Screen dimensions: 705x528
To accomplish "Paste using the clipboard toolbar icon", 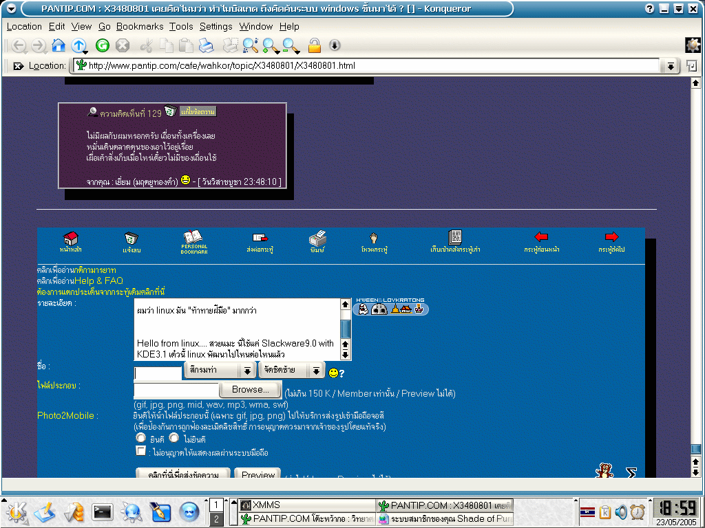I will [x=186, y=45].
